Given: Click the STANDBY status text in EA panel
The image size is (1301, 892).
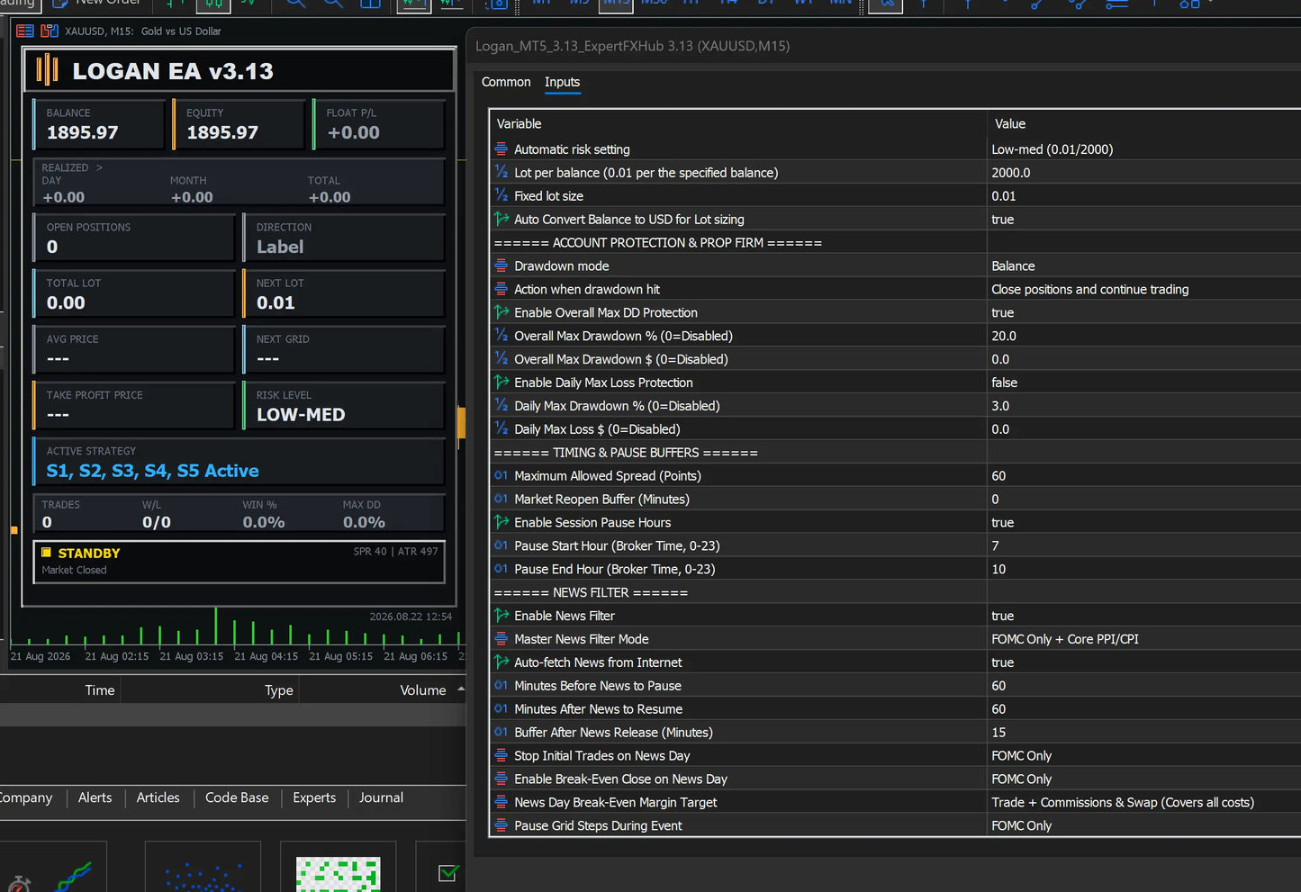Looking at the screenshot, I should 89,553.
